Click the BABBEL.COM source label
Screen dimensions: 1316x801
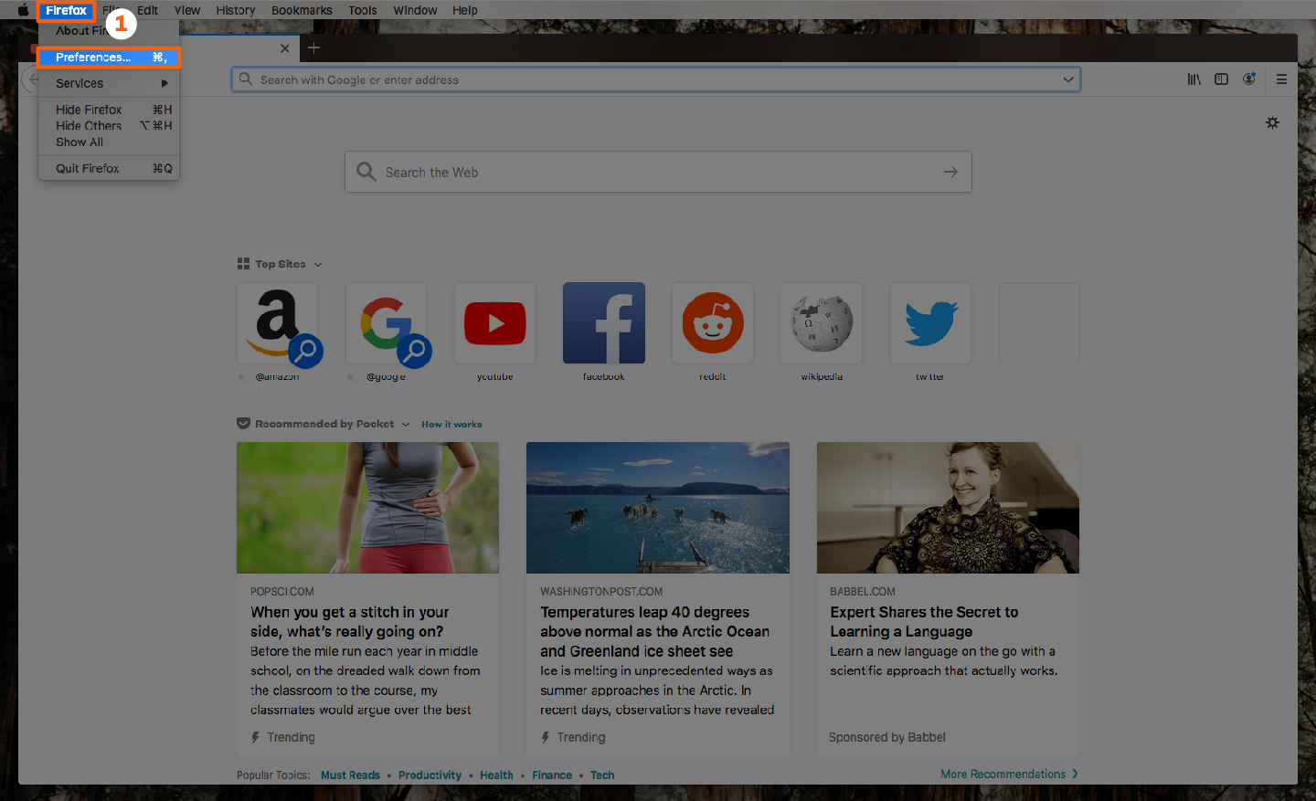tap(863, 592)
